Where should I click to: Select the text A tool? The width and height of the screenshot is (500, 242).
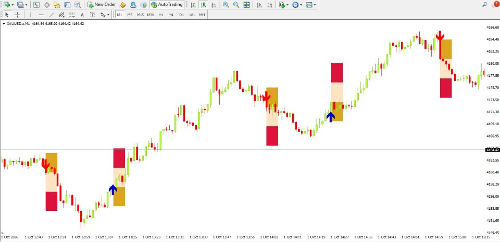(x=82, y=15)
